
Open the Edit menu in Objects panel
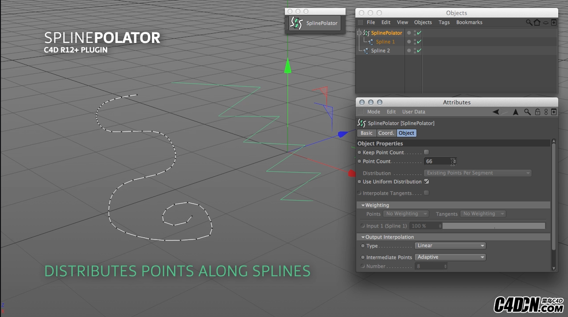tap(386, 23)
